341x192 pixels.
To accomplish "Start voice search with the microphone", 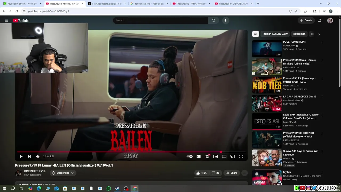I will coord(226,21).
